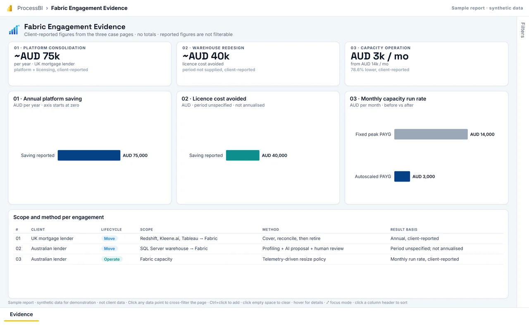The image size is (529, 331).
Task: Sort the table by the CLIENT column header
Action: click(38, 230)
